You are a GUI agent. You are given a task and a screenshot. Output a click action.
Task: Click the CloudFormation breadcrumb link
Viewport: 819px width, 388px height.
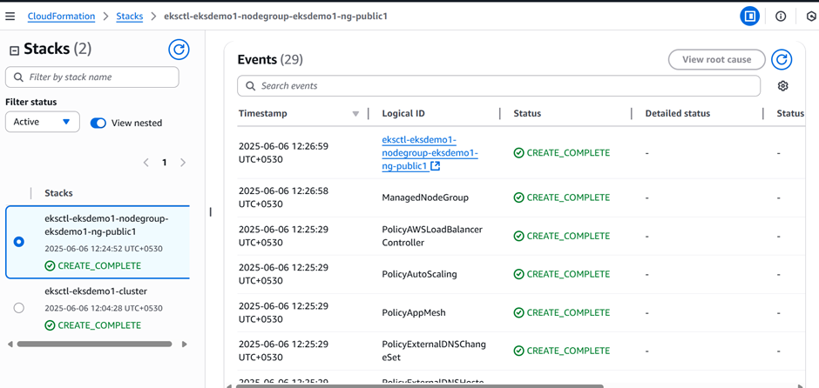(x=61, y=17)
